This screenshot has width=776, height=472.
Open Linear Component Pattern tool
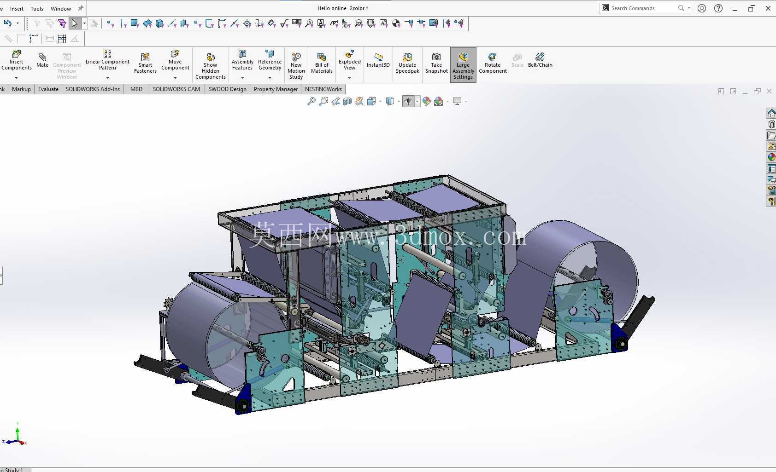pyautogui.click(x=107, y=60)
